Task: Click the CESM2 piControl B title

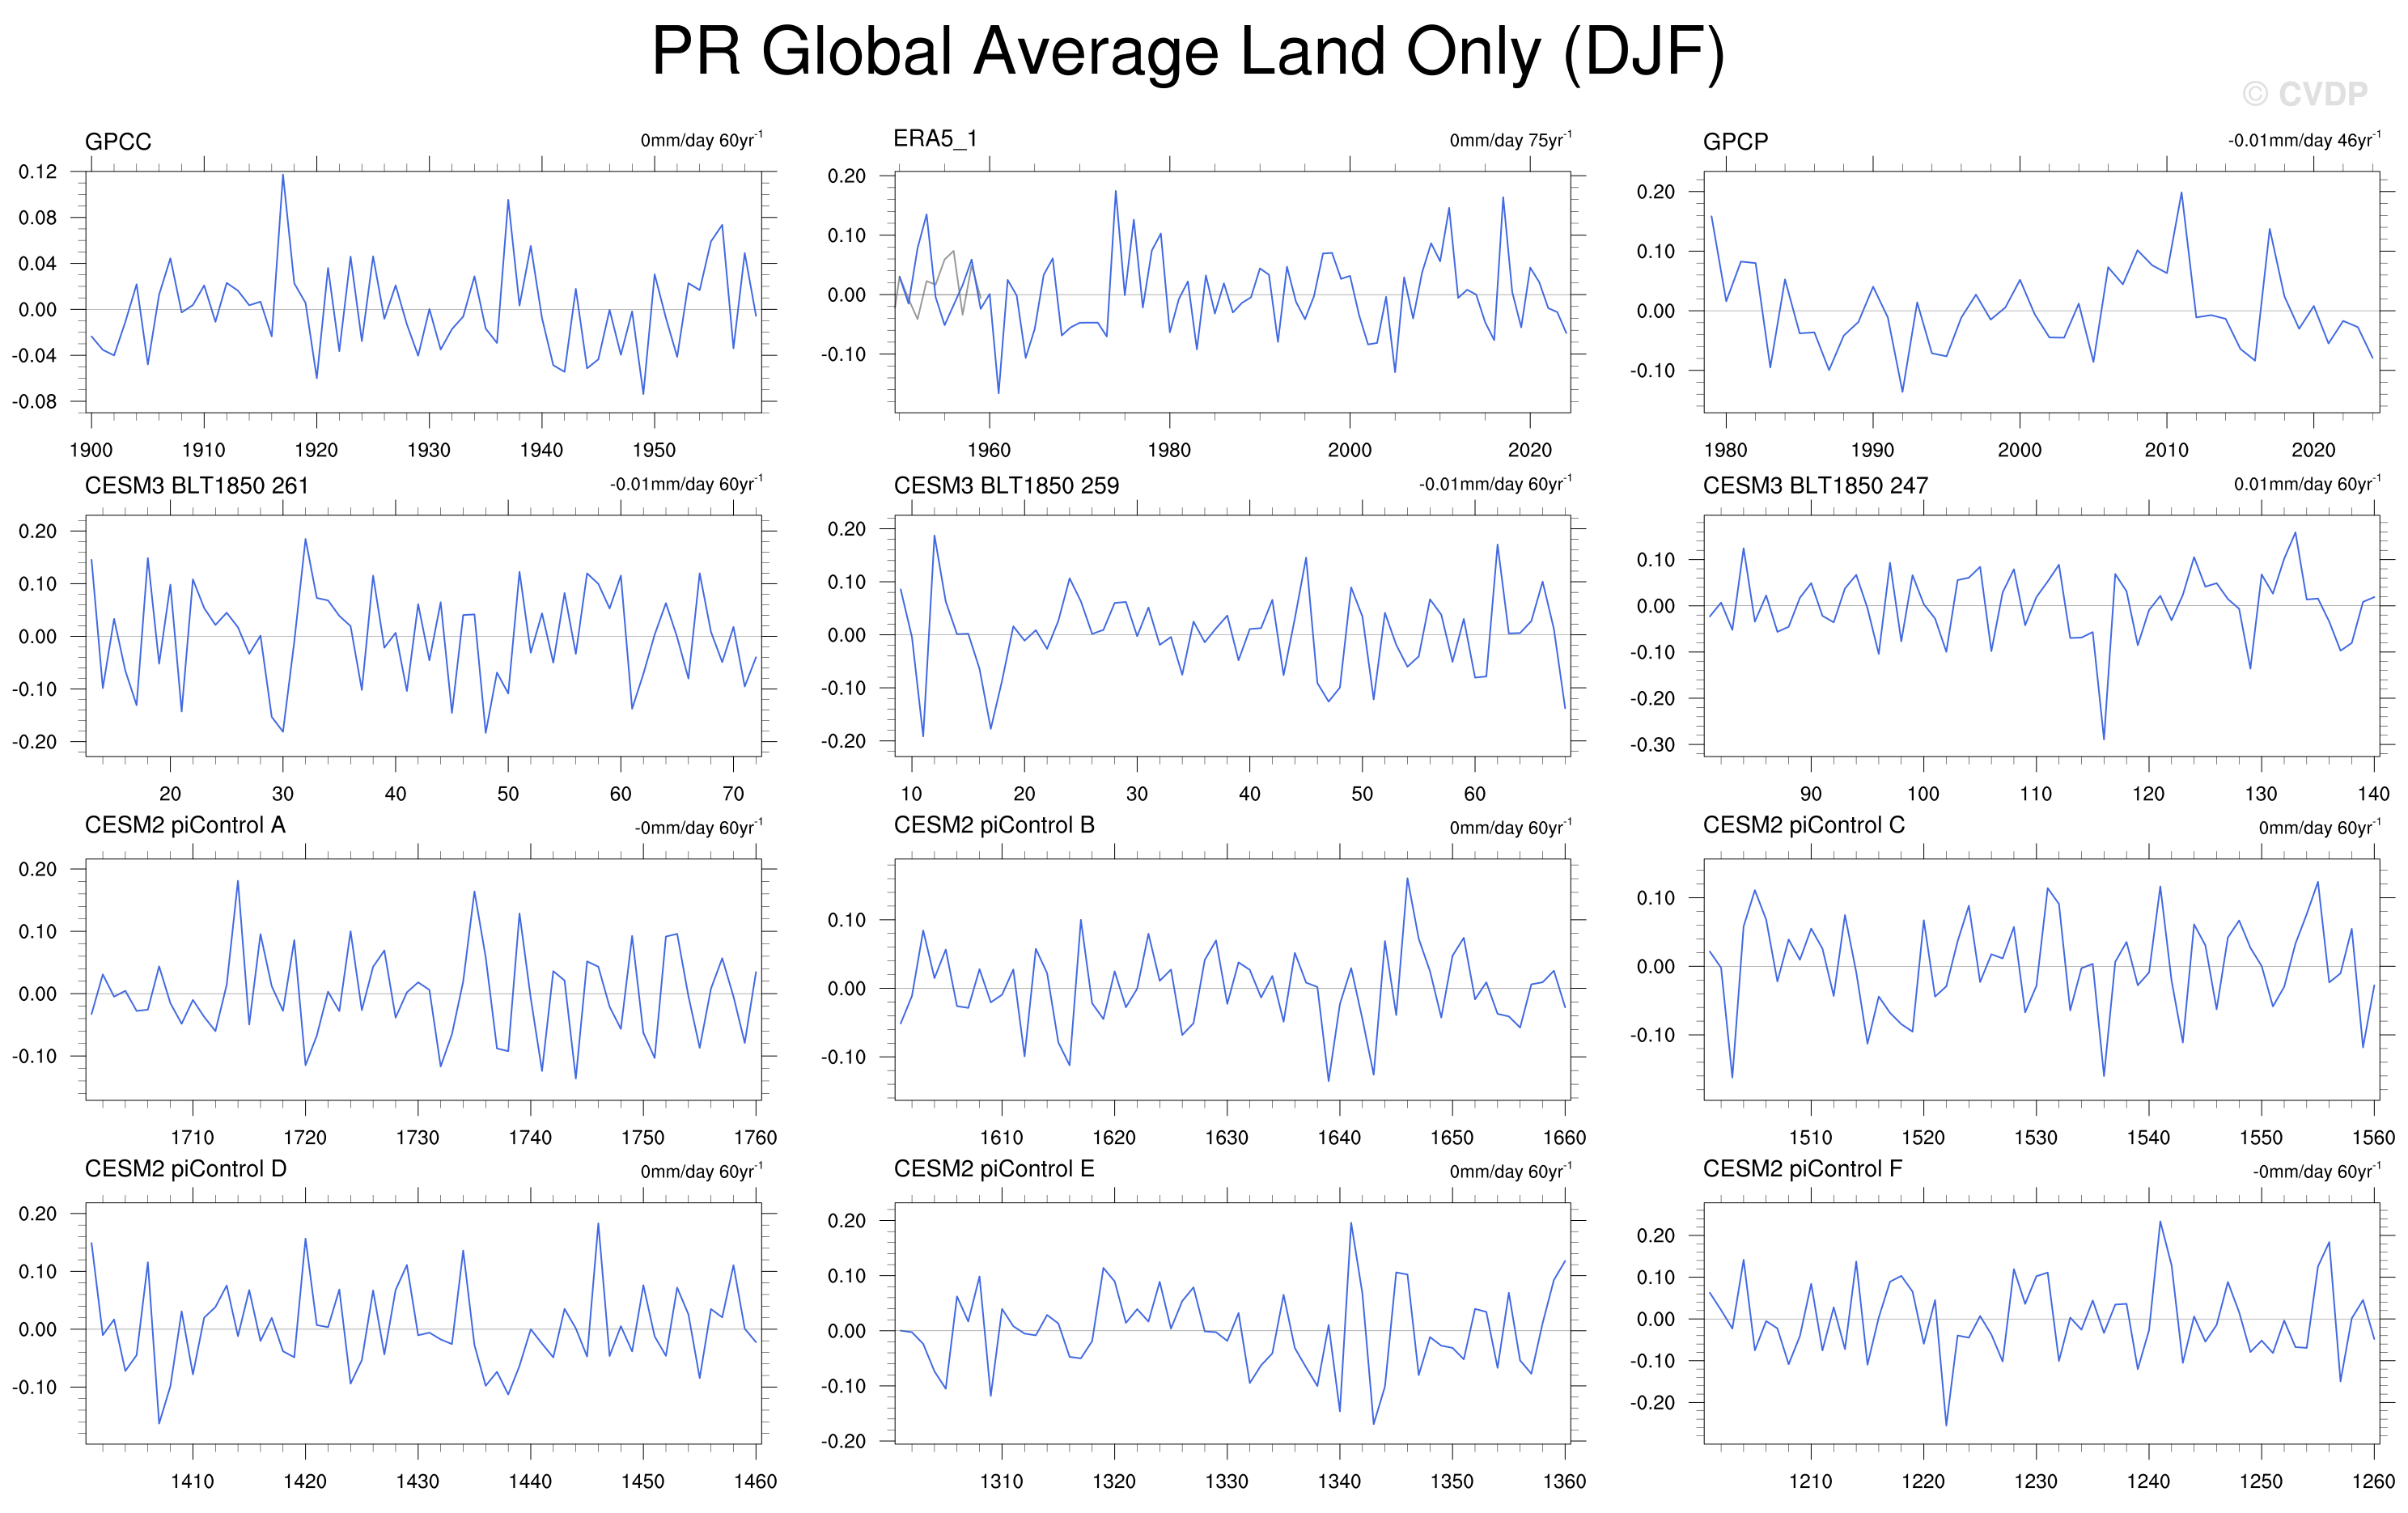Action: tap(993, 825)
